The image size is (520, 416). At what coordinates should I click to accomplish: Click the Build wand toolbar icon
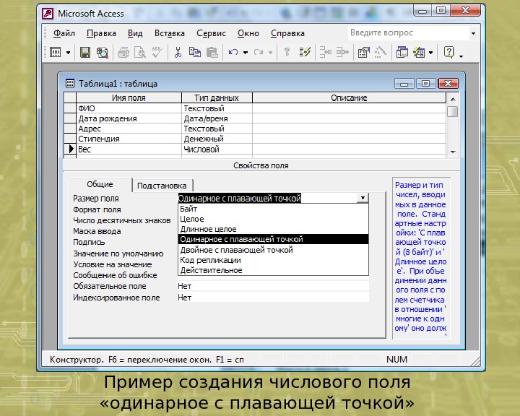(x=381, y=53)
